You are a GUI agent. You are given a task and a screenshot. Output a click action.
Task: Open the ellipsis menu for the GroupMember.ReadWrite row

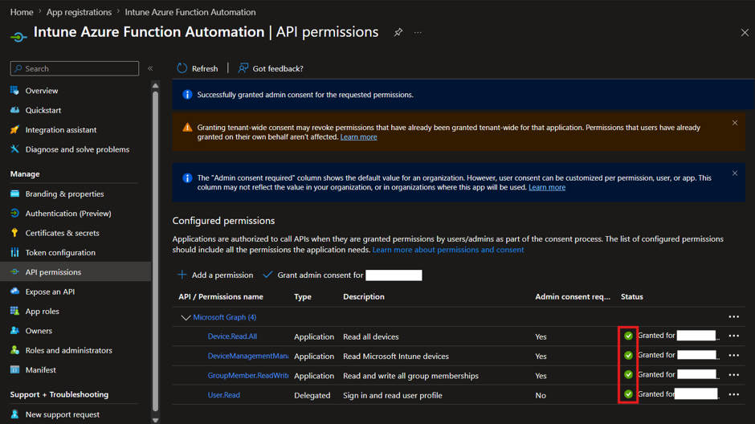point(734,375)
